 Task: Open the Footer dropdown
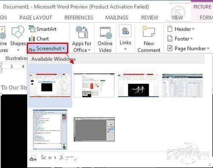point(180,39)
